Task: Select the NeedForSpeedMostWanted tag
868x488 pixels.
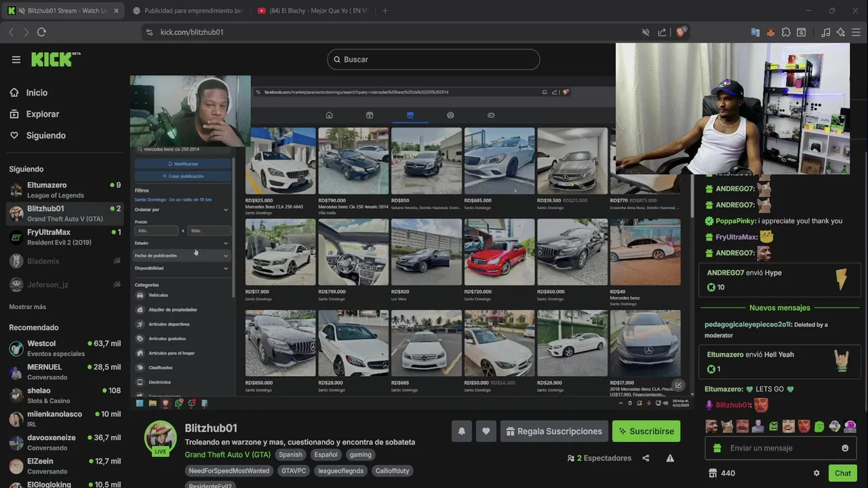Action: pyautogui.click(x=229, y=470)
